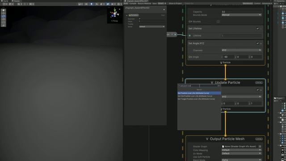Select the highlighted Rotate tool in Scene toolbar

coord(3,17)
